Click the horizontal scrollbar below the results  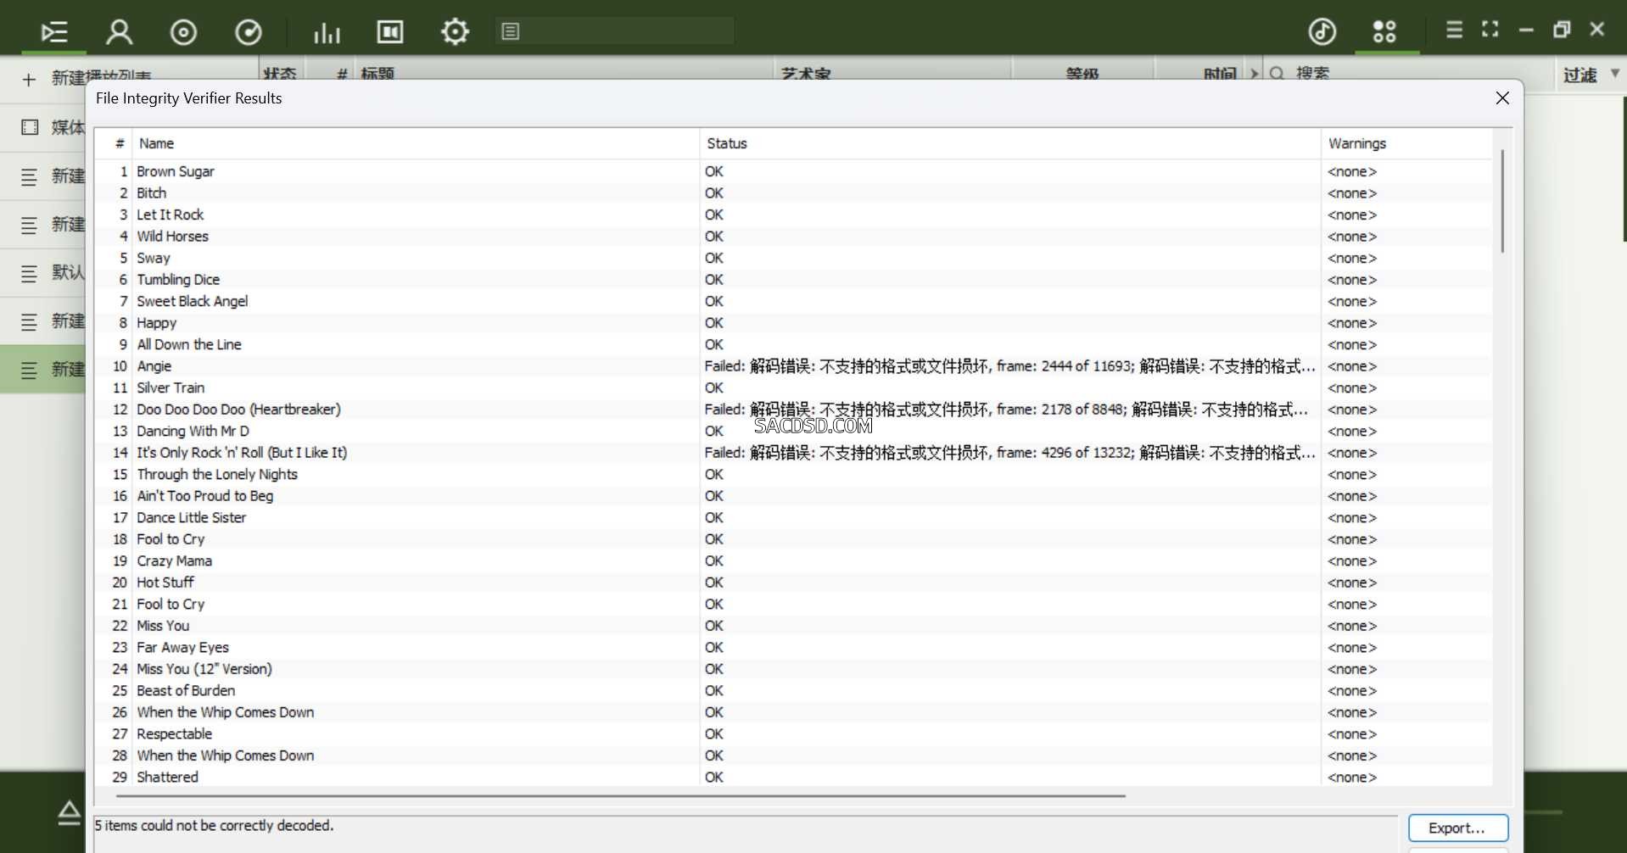click(619, 796)
